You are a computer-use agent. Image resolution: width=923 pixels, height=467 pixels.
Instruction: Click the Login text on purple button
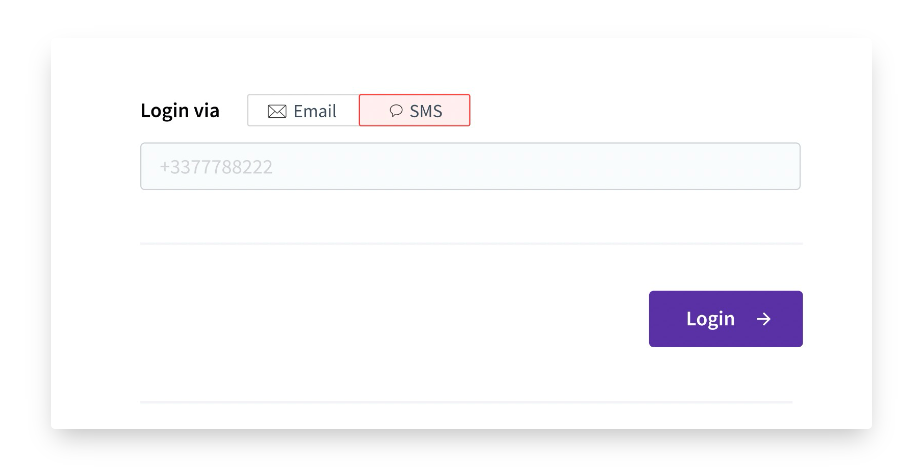(710, 319)
